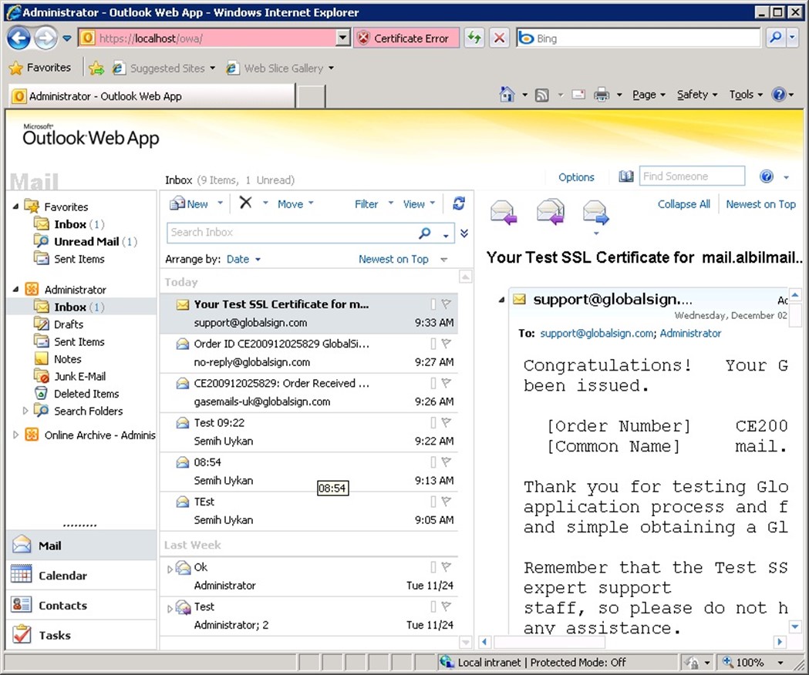This screenshot has height=675, width=809.
Task: Toggle category box on Order ID email
Action: pyautogui.click(x=433, y=344)
